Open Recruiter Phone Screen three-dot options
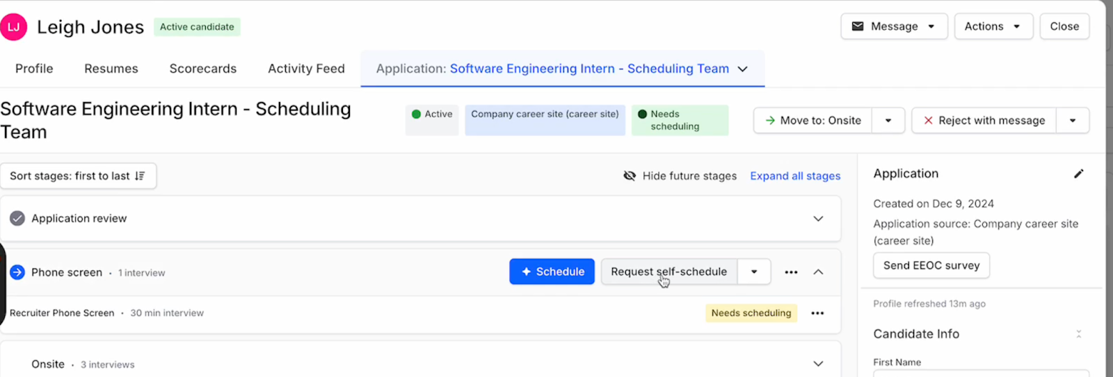Screen dimensions: 1113x377 pyautogui.click(x=817, y=313)
